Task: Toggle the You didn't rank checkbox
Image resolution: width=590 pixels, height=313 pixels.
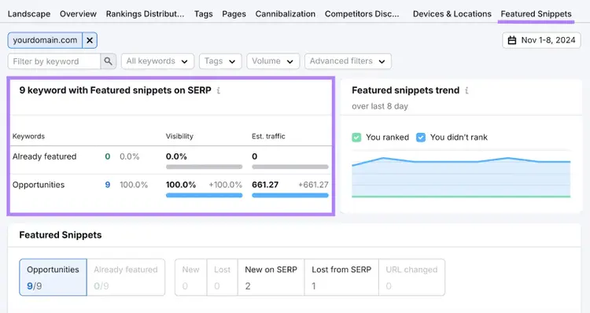Action: pos(421,138)
